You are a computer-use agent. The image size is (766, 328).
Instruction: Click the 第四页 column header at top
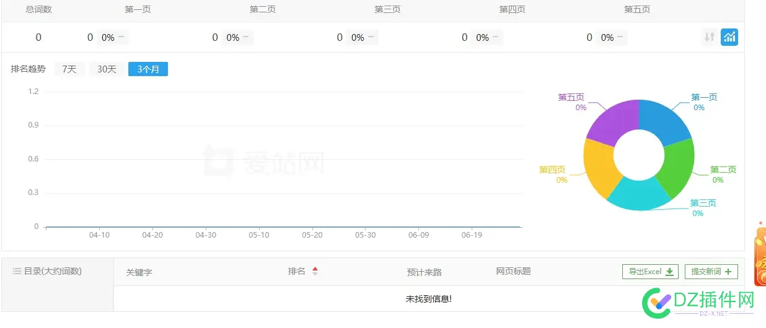point(513,9)
